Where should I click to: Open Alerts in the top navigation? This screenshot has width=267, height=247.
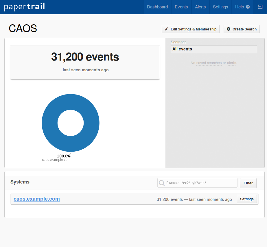point(200,7)
